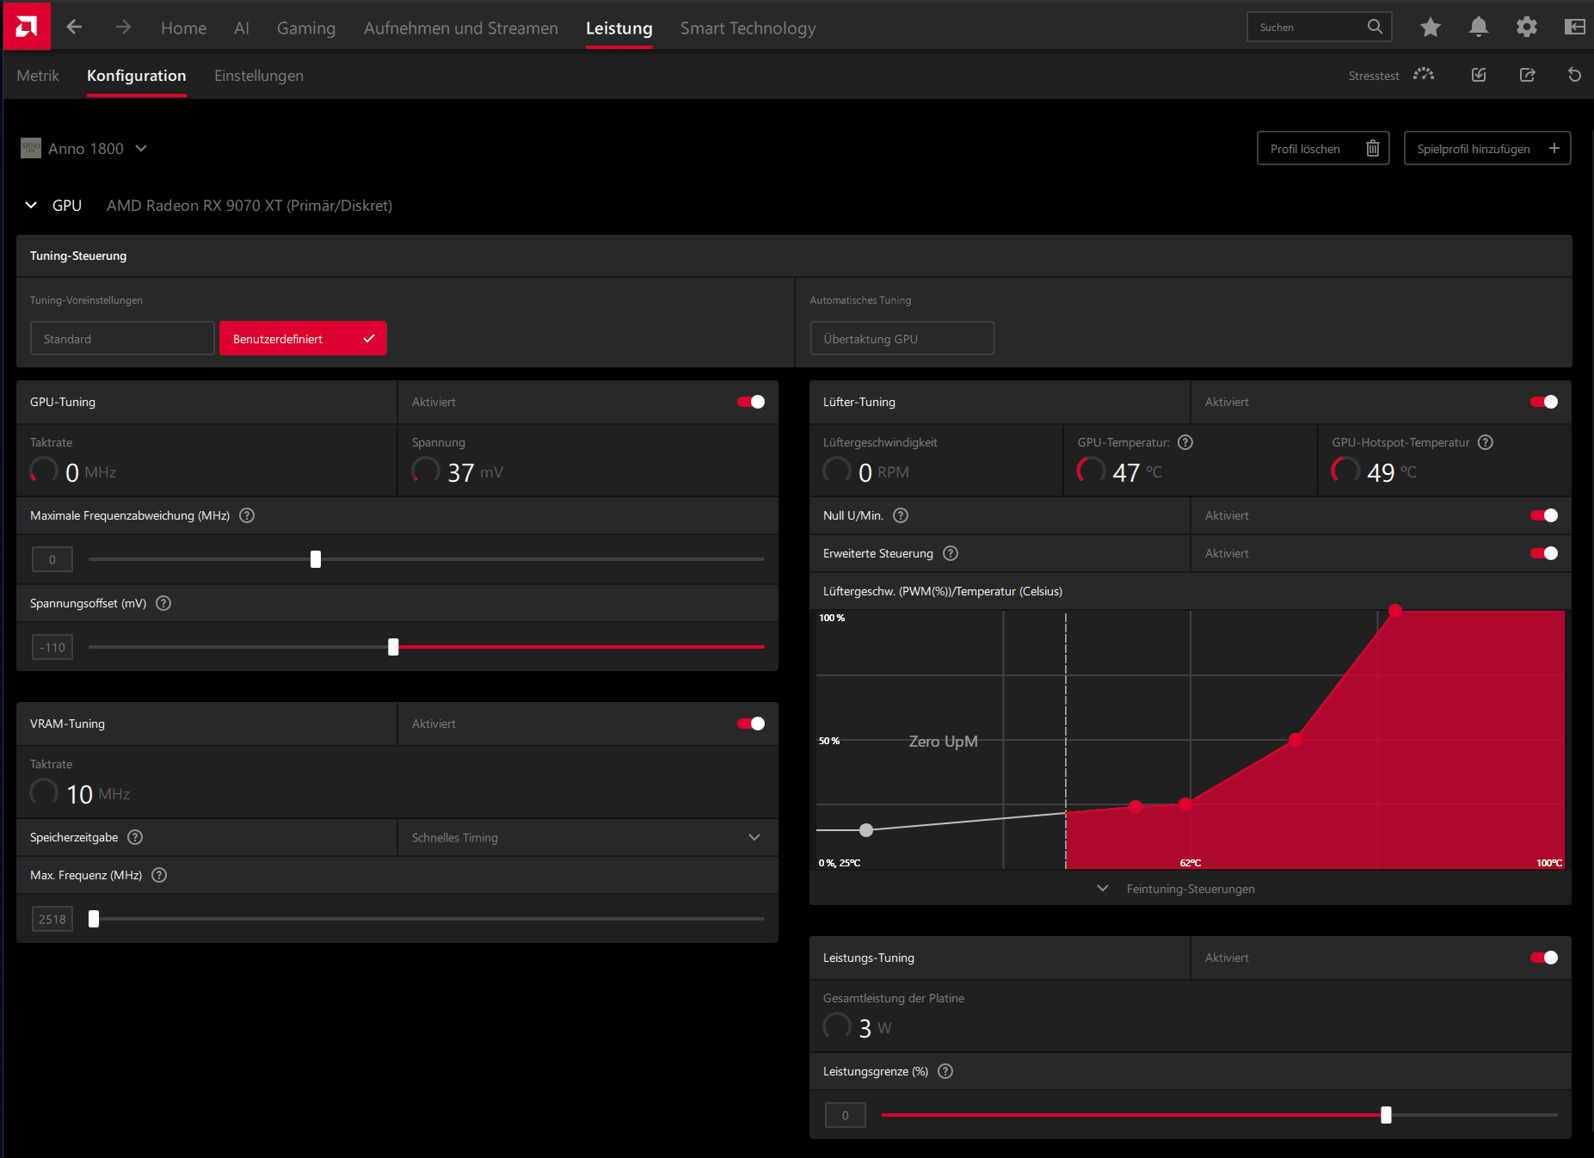Click the reset arrow icon in toolbar

[1574, 75]
